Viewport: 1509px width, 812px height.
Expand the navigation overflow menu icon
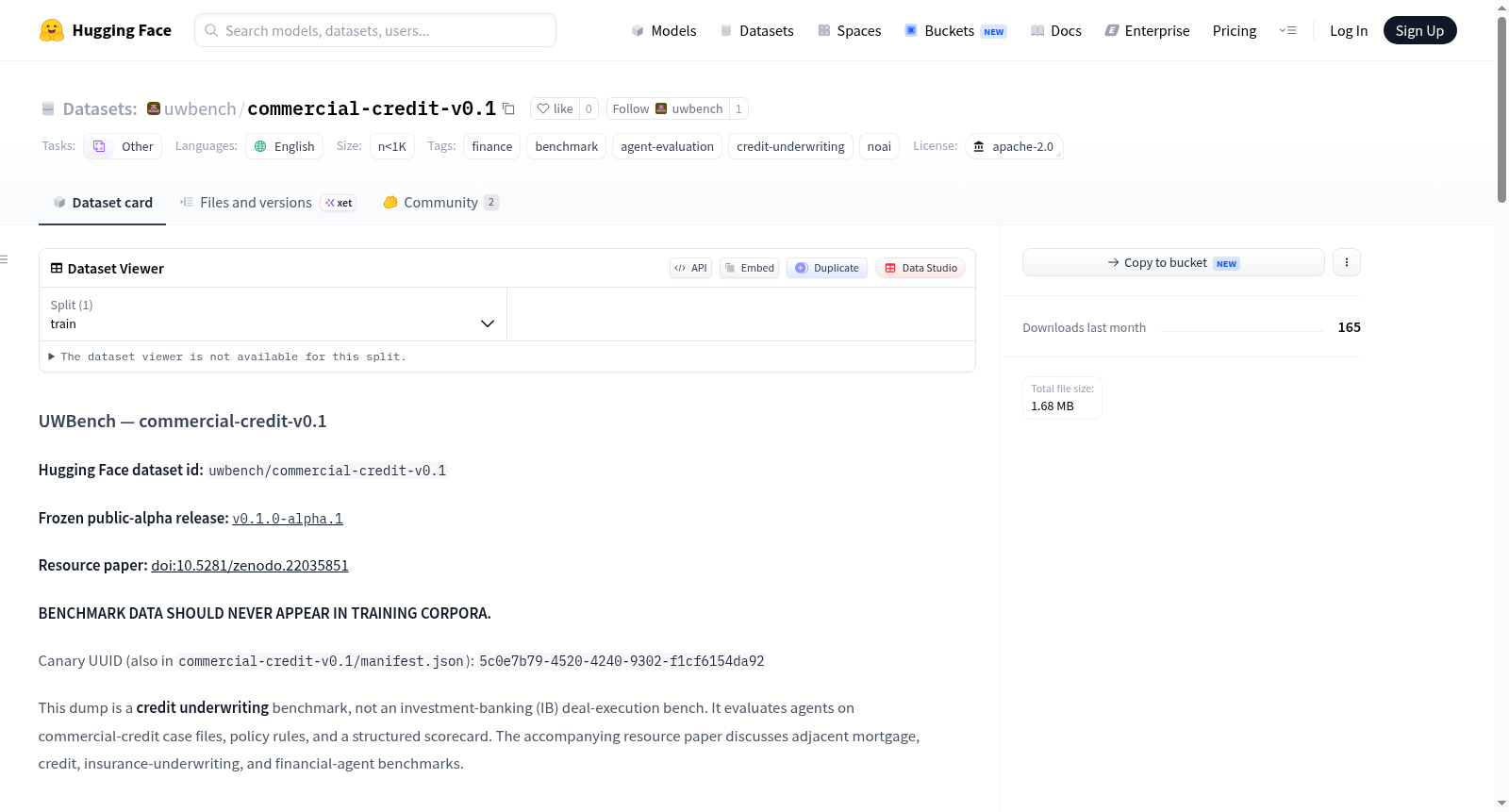[x=1287, y=30]
